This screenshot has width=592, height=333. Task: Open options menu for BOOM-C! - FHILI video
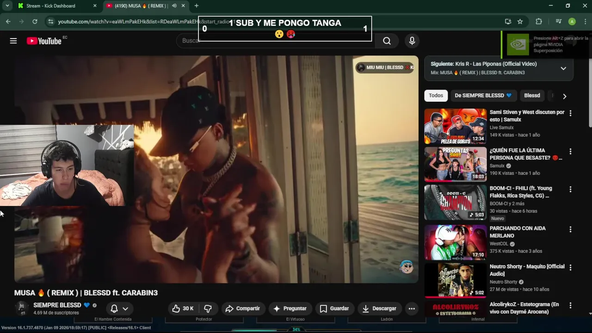pyautogui.click(x=570, y=189)
